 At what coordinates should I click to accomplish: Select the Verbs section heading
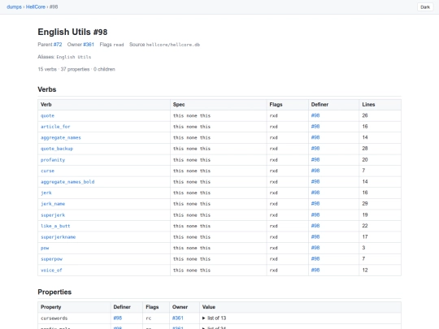pyautogui.click(x=47, y=89)
